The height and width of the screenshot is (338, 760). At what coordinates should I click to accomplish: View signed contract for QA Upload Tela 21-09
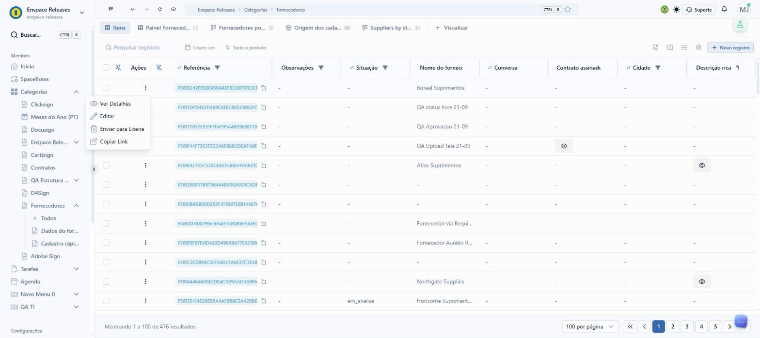pos(564,146)
